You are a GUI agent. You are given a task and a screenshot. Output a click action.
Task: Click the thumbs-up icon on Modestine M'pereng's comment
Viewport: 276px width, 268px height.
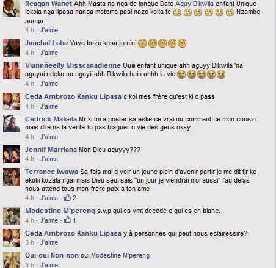tap(68, 220)
